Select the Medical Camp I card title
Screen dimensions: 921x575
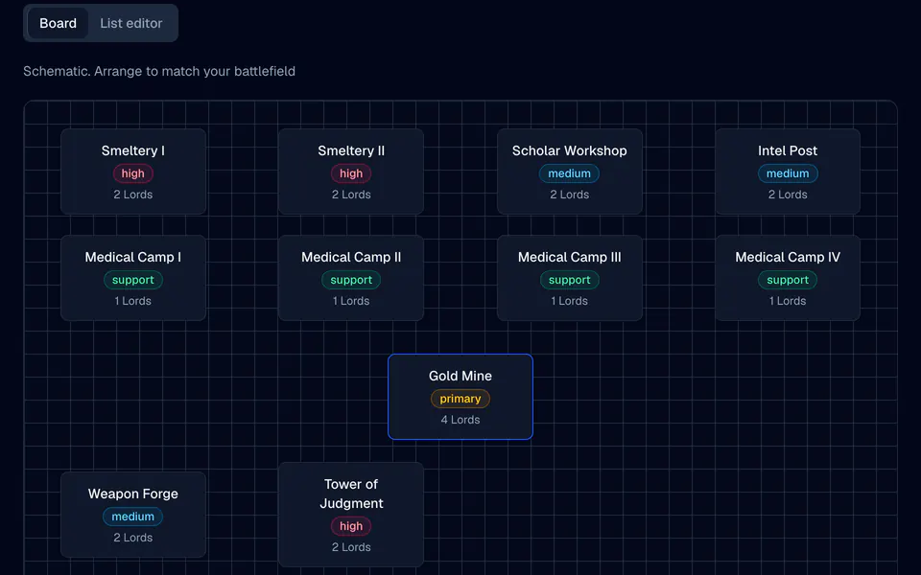coord(133,257)
